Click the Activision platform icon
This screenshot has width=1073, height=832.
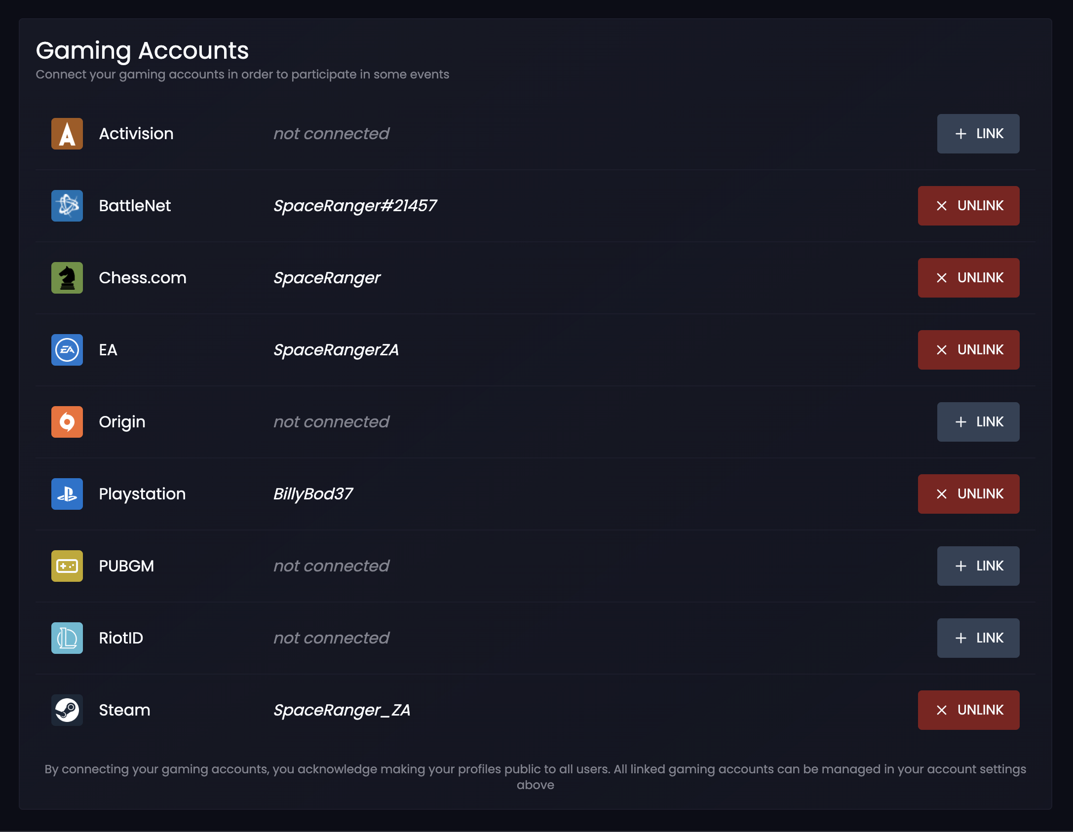coord(67,133)
